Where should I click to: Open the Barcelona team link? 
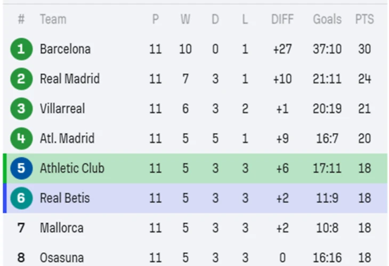(x=65, y=49)
